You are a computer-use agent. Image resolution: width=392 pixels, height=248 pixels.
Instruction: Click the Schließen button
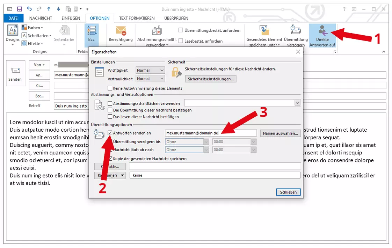tap(288, 192)
